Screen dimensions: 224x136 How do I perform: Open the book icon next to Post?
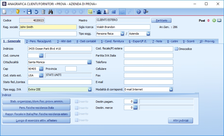(219, 20)
